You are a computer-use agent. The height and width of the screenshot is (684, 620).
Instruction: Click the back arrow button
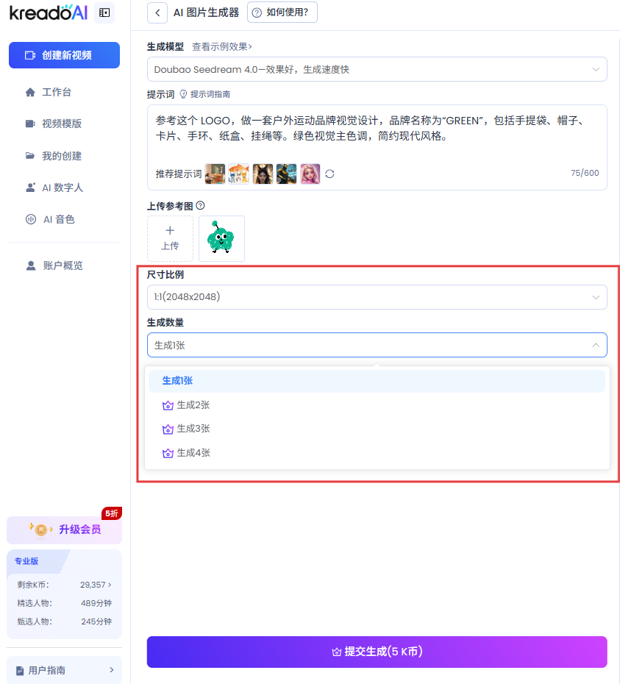pos(157,13)
